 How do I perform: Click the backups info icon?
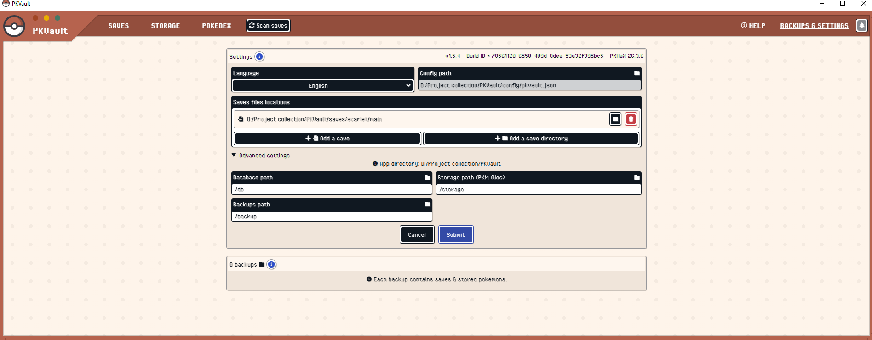click(x=271, y=265)
